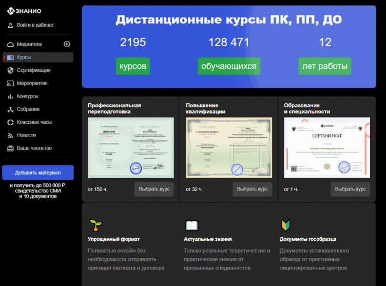Open Собрания in the sidebar
The width and height of the screenshot is (386, 286).
[28, 109]
